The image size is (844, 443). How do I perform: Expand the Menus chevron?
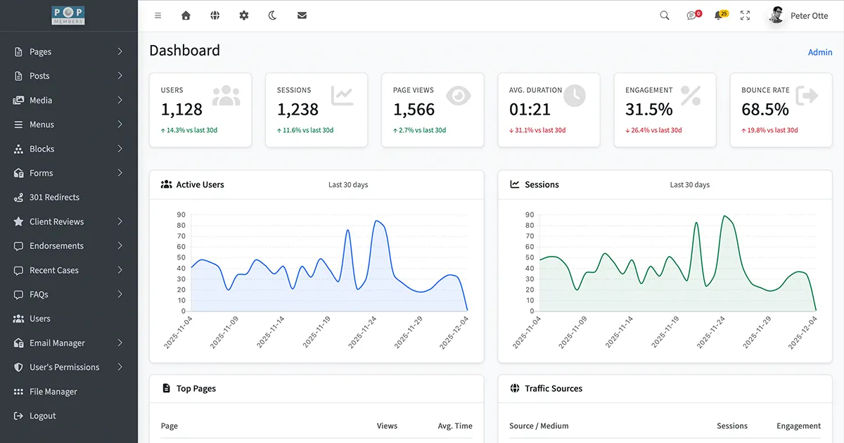[x=120, y=124]
